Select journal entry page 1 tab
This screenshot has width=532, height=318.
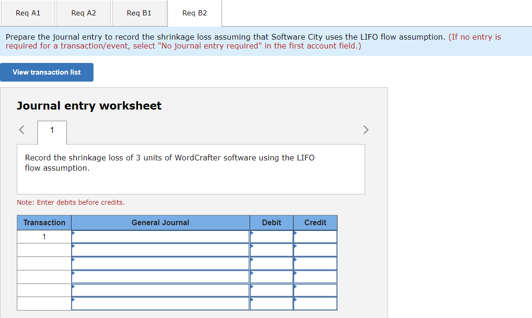tap(51, 132)
